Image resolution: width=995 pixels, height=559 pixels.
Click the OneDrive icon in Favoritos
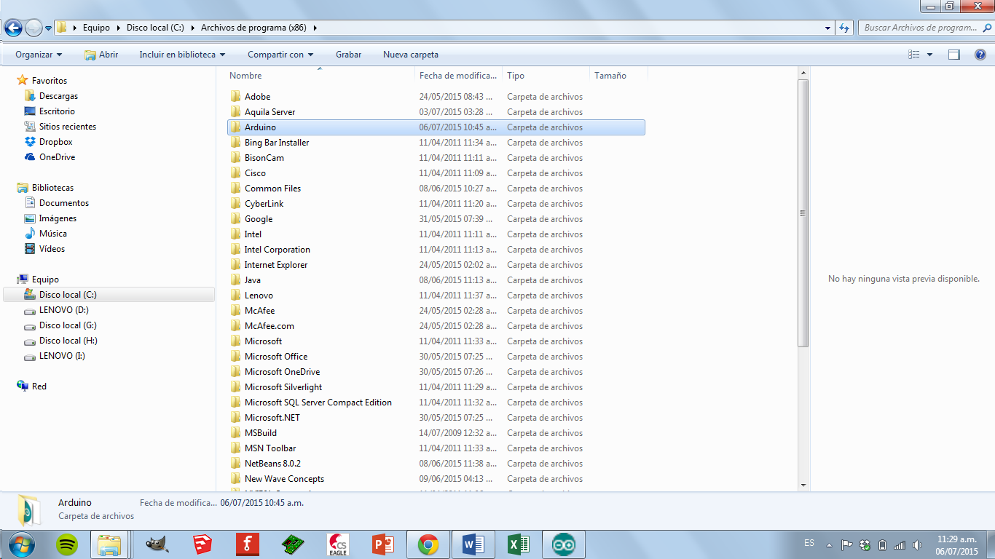pyautogui.click(x=30, y=157)
